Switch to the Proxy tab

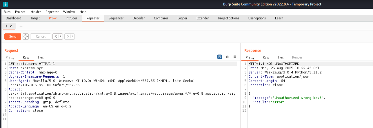tap(53, 18)
